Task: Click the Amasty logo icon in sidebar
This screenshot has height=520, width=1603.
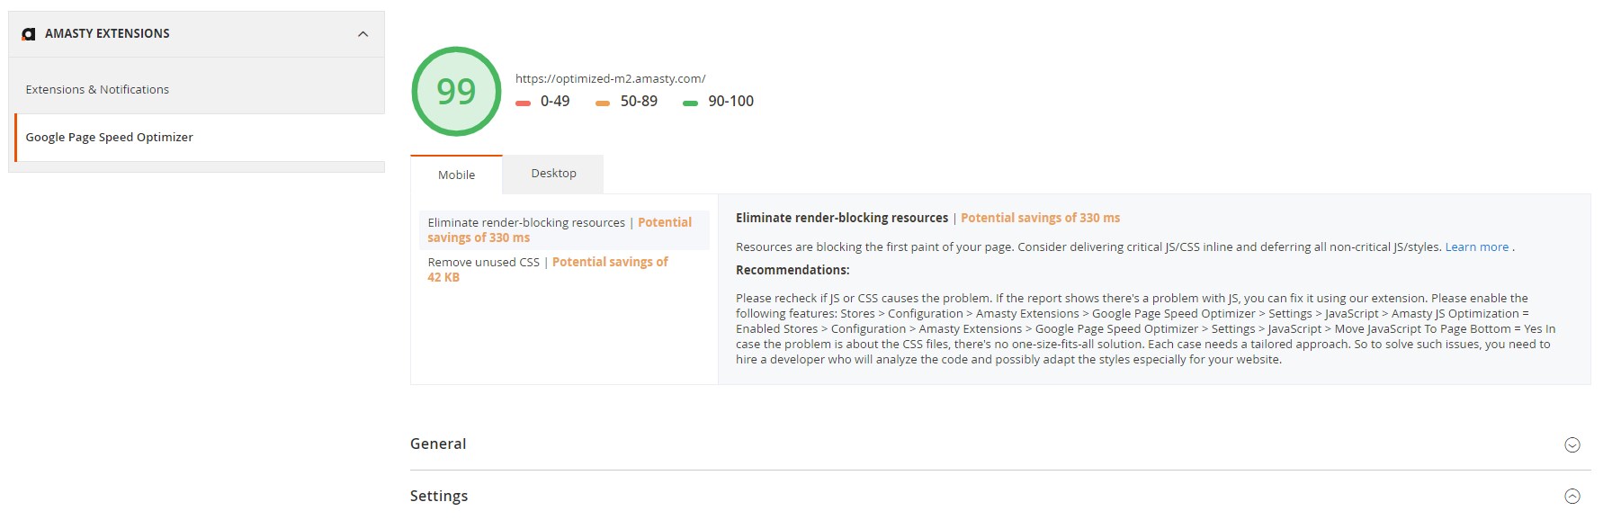Action: click(29, 34)
